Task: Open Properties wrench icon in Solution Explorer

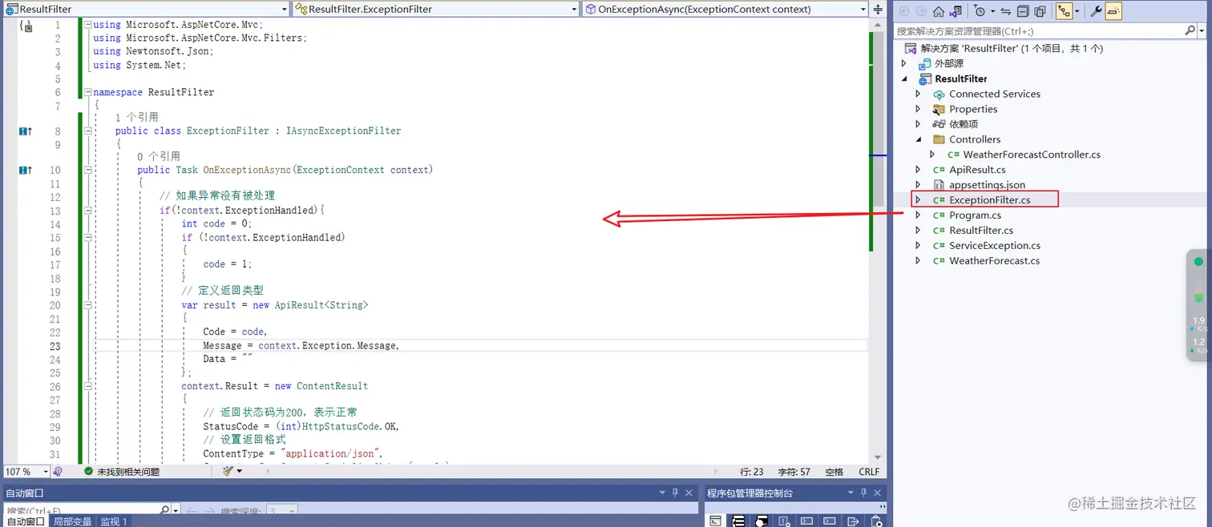Action: coord(1097,11)
